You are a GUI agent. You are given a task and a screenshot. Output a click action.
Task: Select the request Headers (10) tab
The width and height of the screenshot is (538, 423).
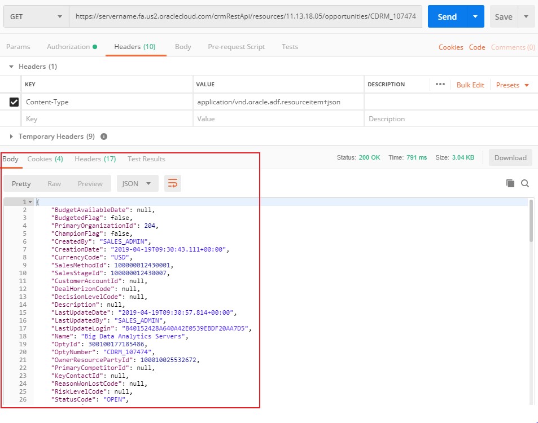click(135, 47)
